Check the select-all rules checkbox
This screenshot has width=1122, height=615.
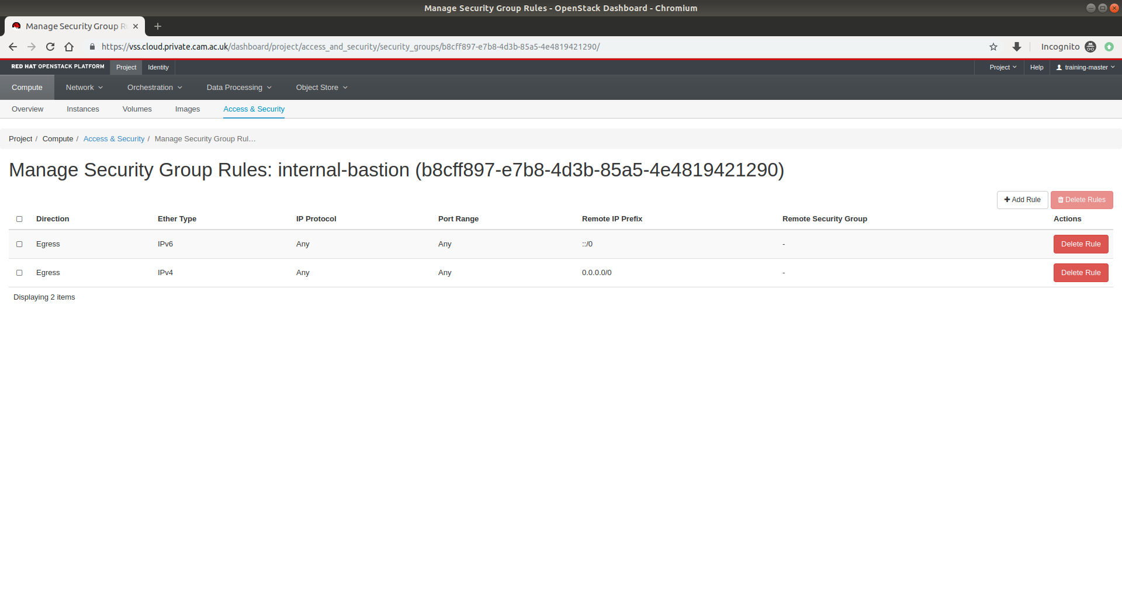(19, 219)
